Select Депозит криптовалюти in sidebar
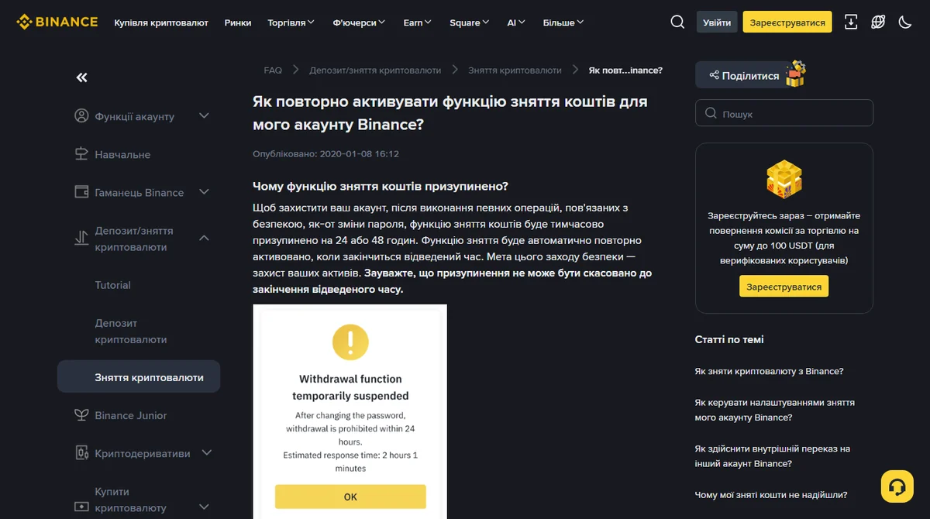 click(x=131, y=331)
